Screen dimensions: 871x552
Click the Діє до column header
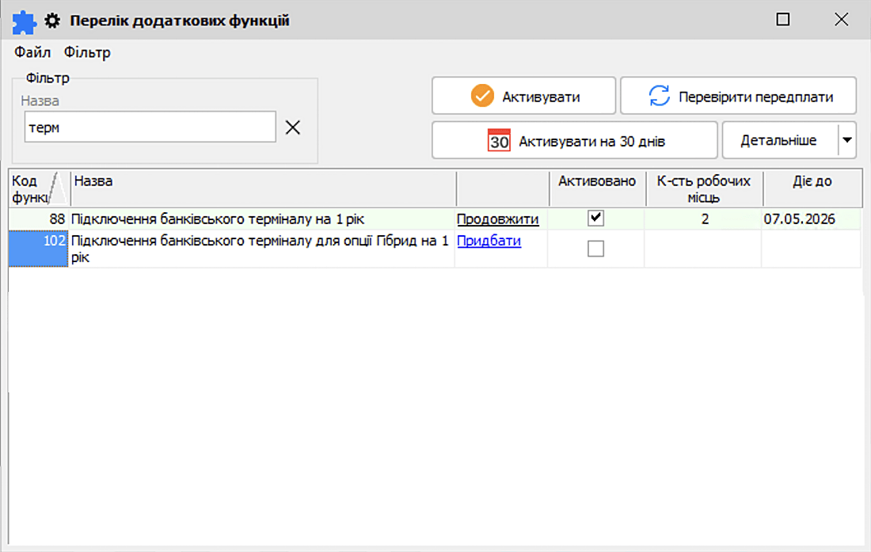812,188
